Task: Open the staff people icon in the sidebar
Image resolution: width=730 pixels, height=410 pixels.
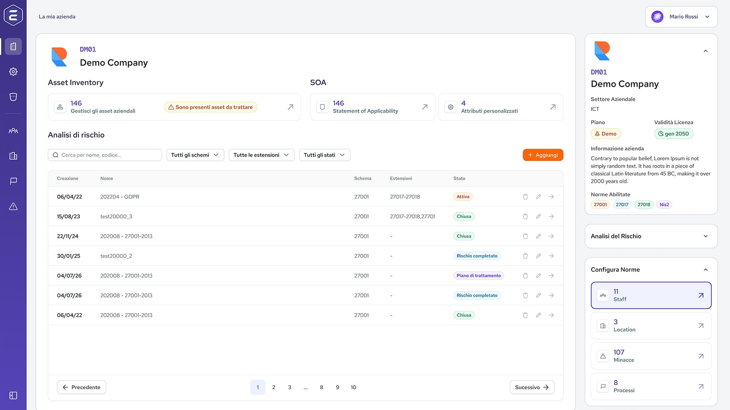Action: (13, 131)
